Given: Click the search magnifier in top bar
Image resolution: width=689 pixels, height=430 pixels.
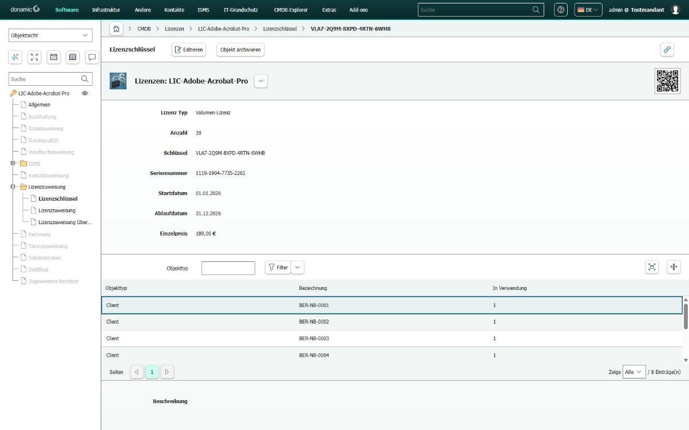Looking at the screenshot, I should [x=536, y=10].
